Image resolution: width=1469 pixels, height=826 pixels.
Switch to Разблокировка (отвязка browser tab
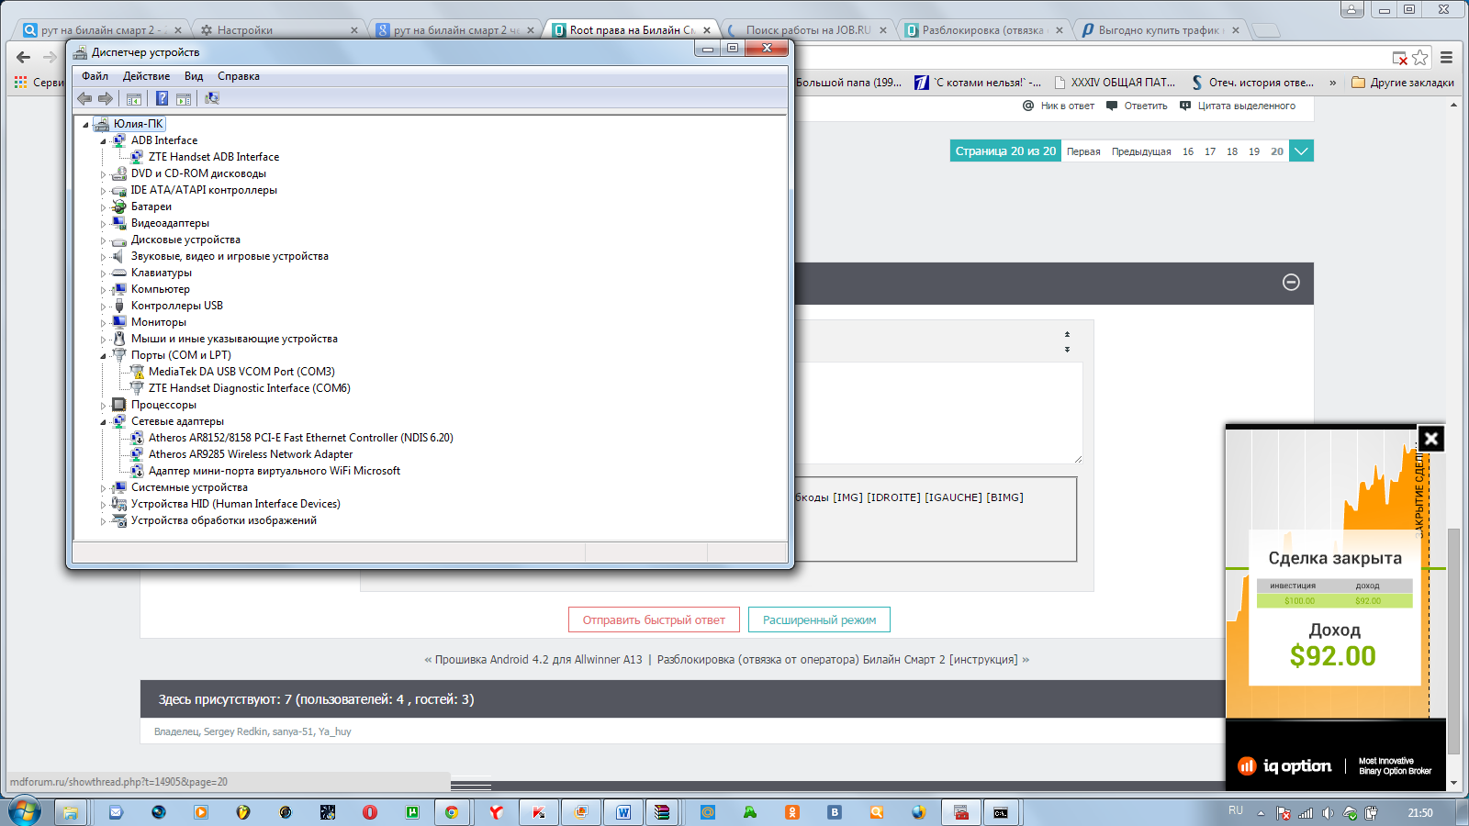click(x=982, y=30)
